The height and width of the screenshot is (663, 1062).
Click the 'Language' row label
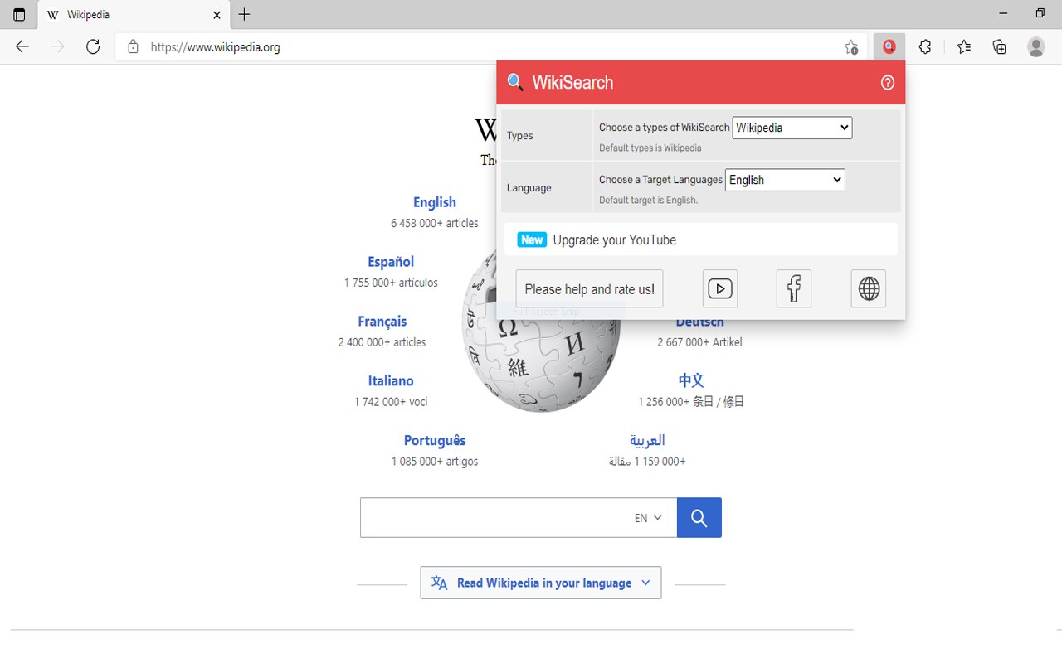[529, 188]
